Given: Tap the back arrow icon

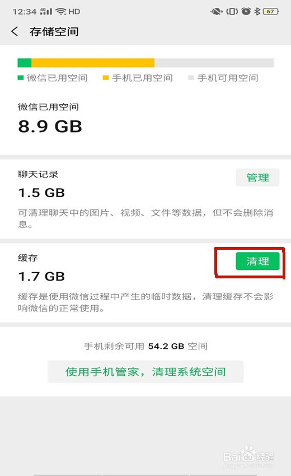Looking at the screenshot, I should pyautogui.click(x=14, y=31).
